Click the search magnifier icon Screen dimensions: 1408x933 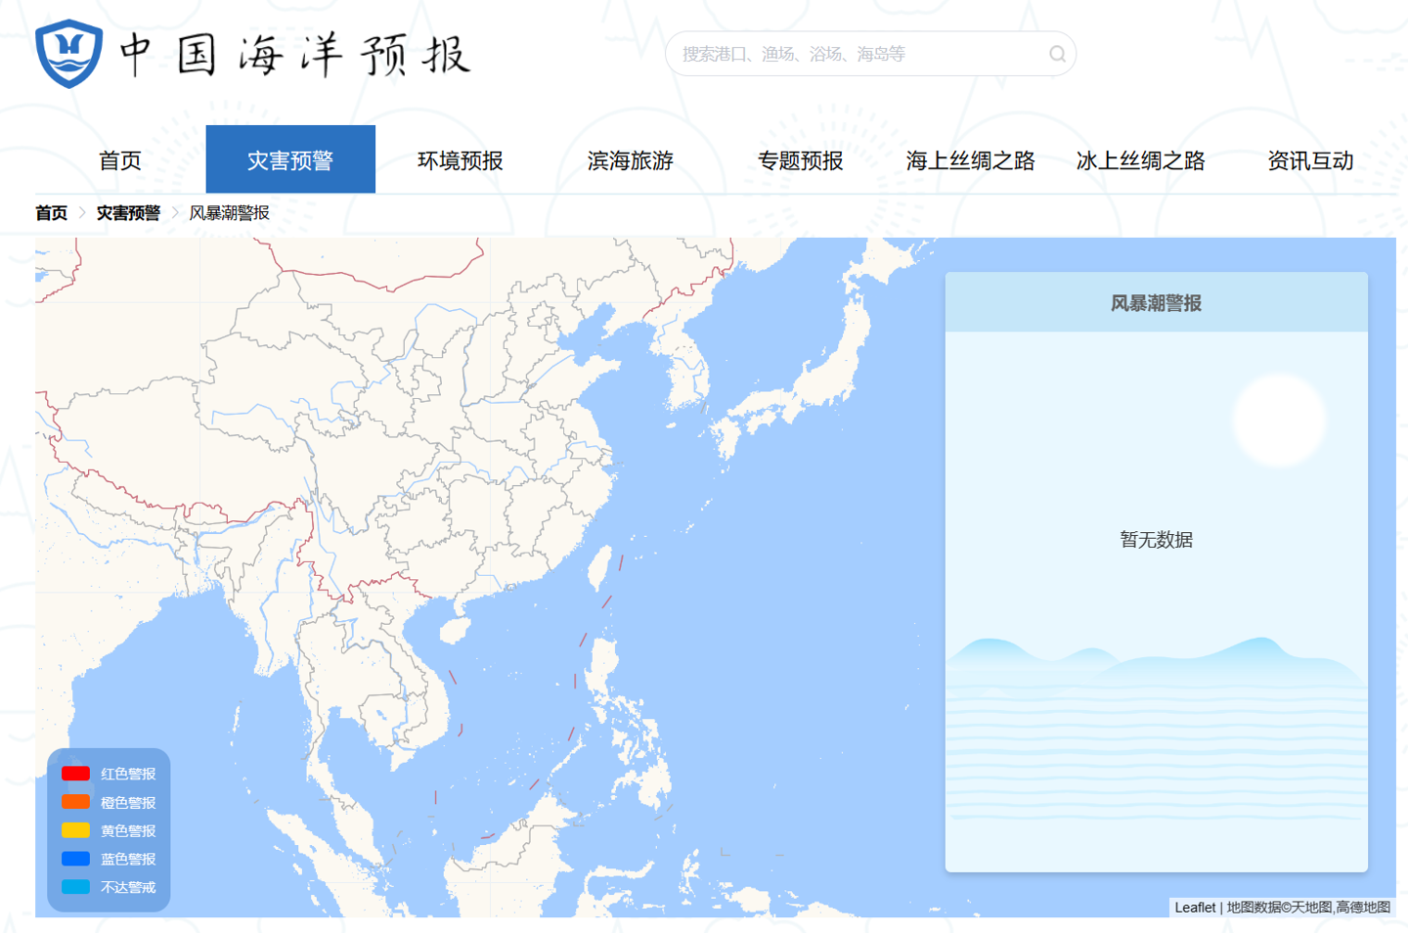[x=1057, y=54]
